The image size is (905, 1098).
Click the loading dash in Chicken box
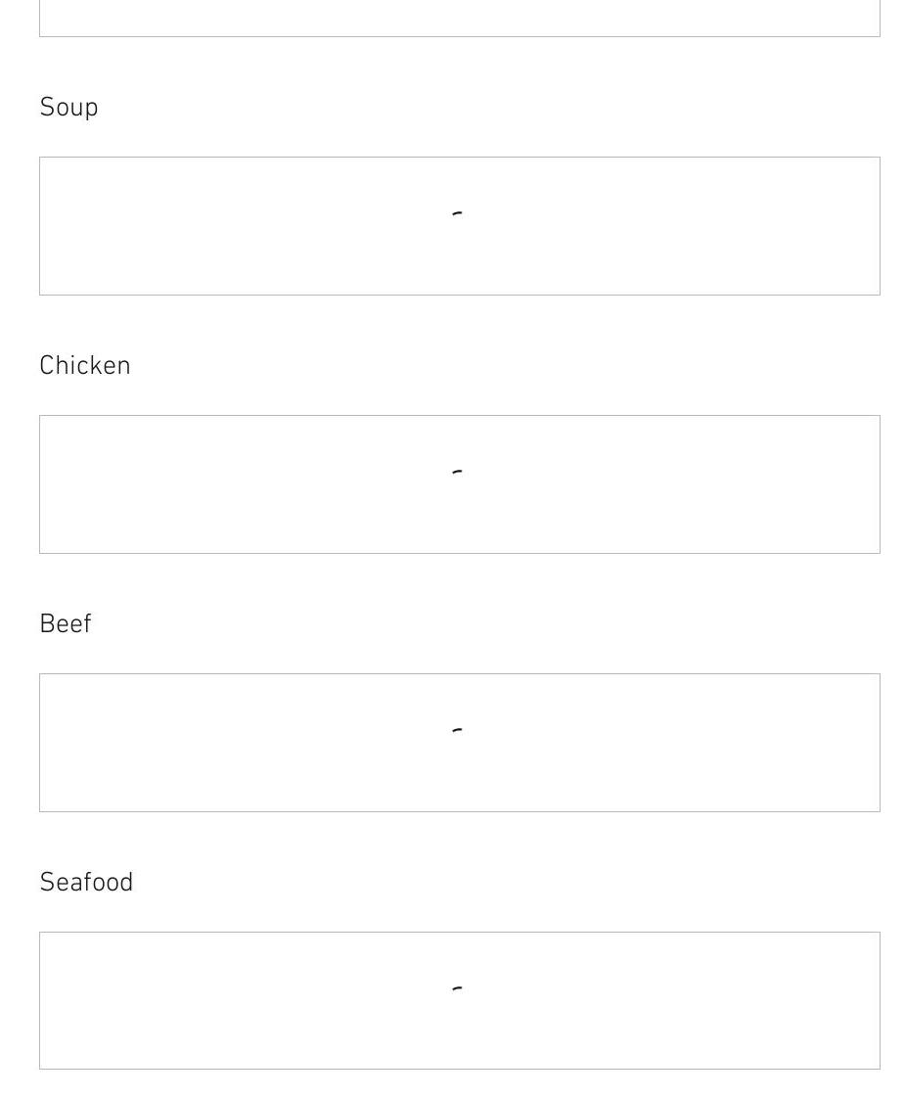(x=457, y=472)
